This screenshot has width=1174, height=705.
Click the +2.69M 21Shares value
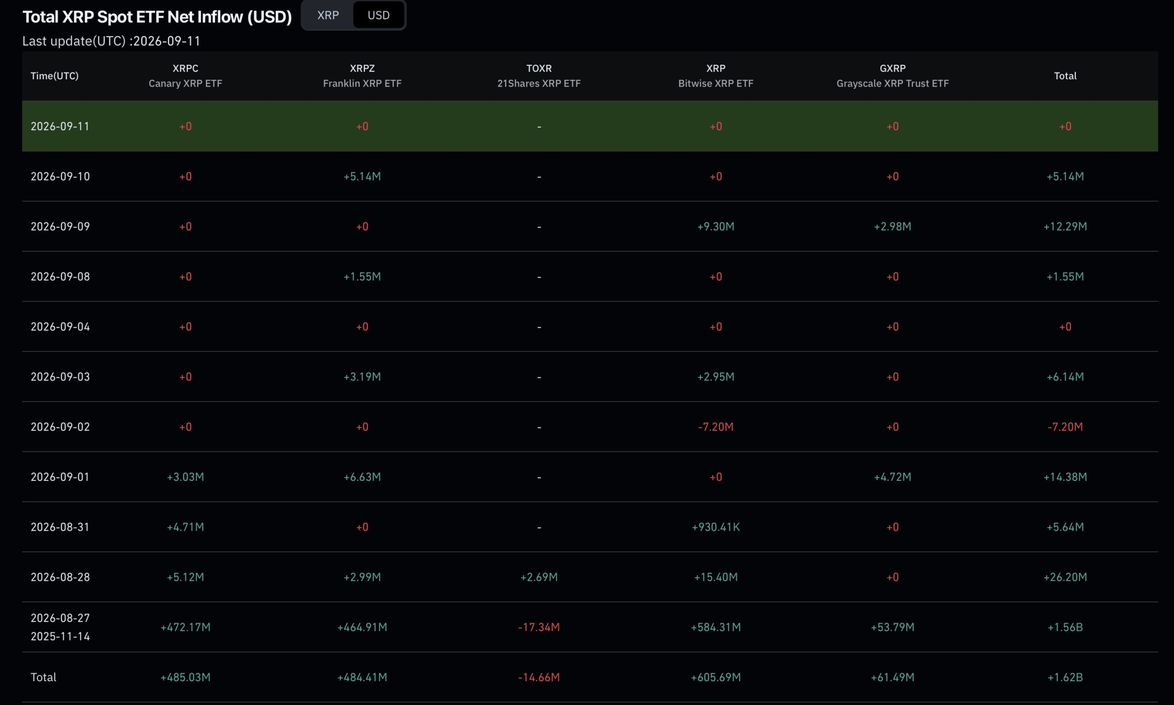(539, 577)
